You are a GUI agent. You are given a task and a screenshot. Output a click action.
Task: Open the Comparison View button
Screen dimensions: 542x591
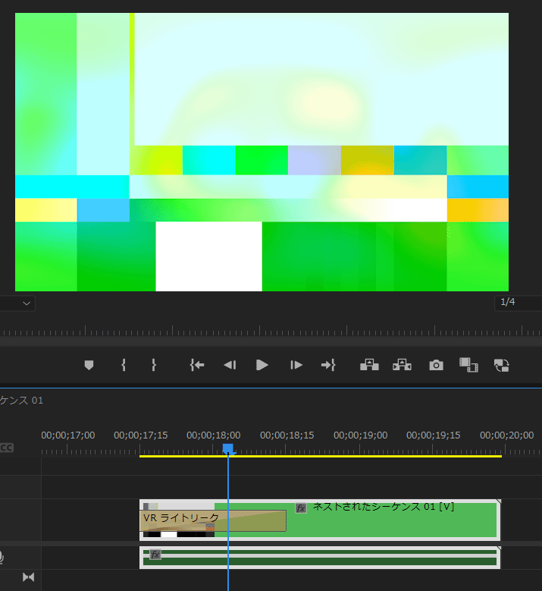click(x=468, y=365)
